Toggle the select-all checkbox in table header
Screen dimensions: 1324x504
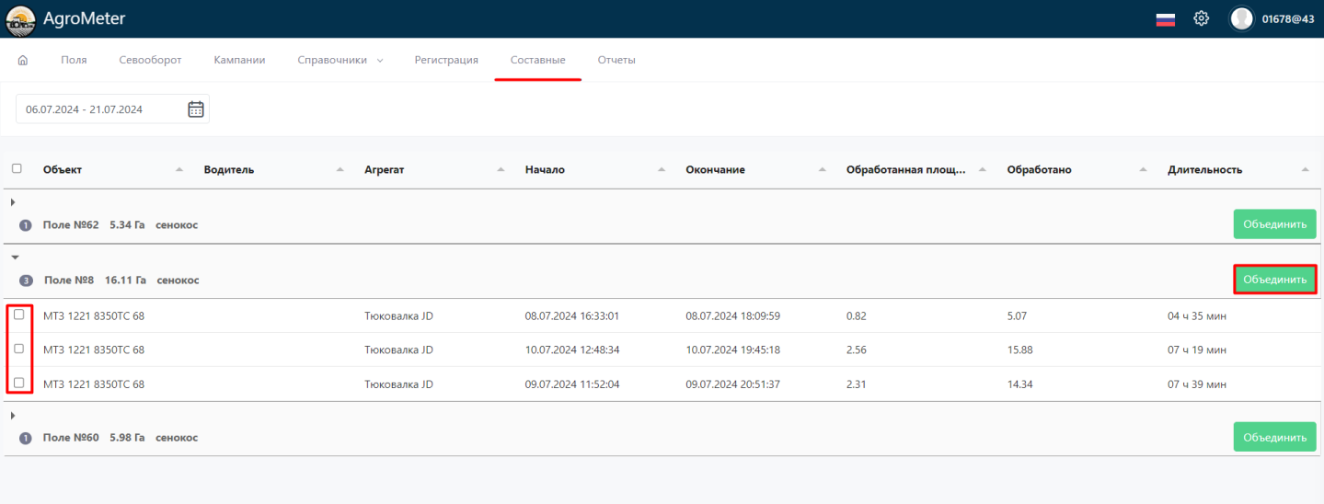click(17, 169)
